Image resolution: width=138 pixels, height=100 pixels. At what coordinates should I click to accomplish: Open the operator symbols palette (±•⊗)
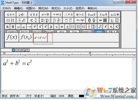click(45, 15)
